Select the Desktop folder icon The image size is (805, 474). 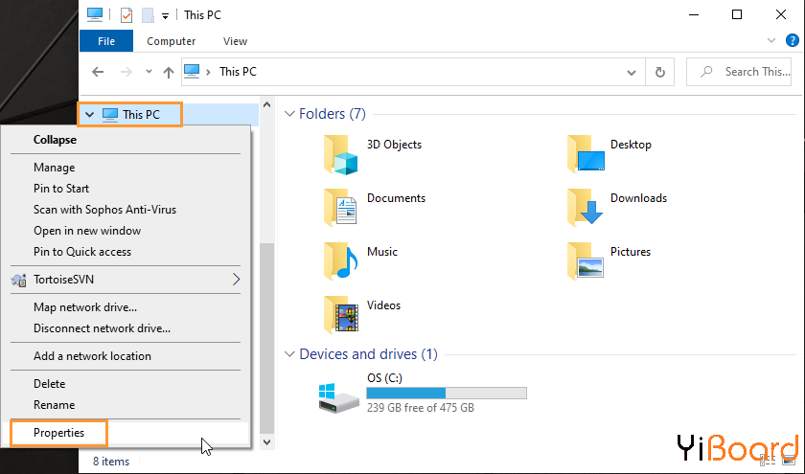(586, 154)
